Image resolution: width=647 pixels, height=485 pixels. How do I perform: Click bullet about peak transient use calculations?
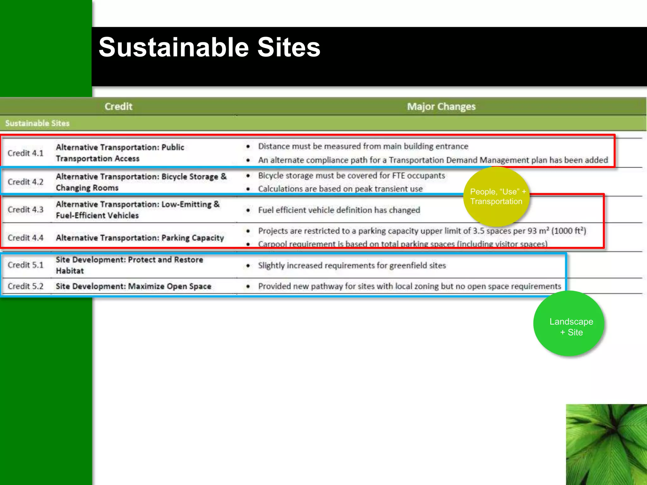coord(340,189)
